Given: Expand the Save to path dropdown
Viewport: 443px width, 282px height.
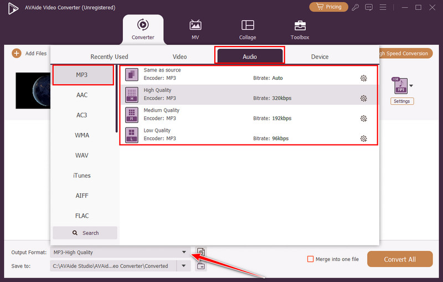Looking at the screenshot, I should pyautogui.click(x=184, y=266).
